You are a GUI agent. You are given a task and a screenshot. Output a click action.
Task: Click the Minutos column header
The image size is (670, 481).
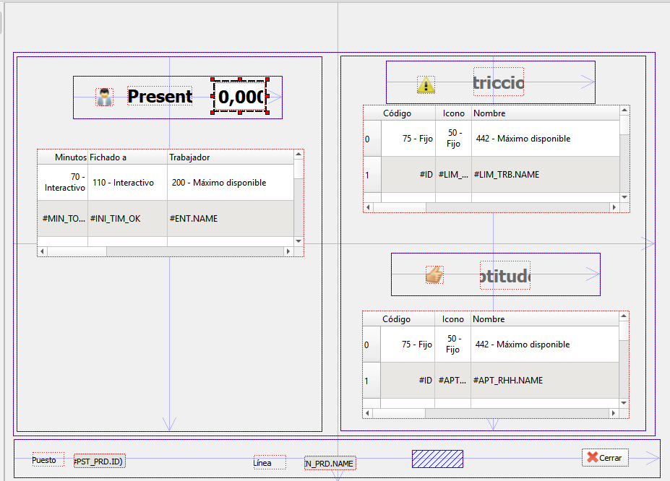coord(63,157)
